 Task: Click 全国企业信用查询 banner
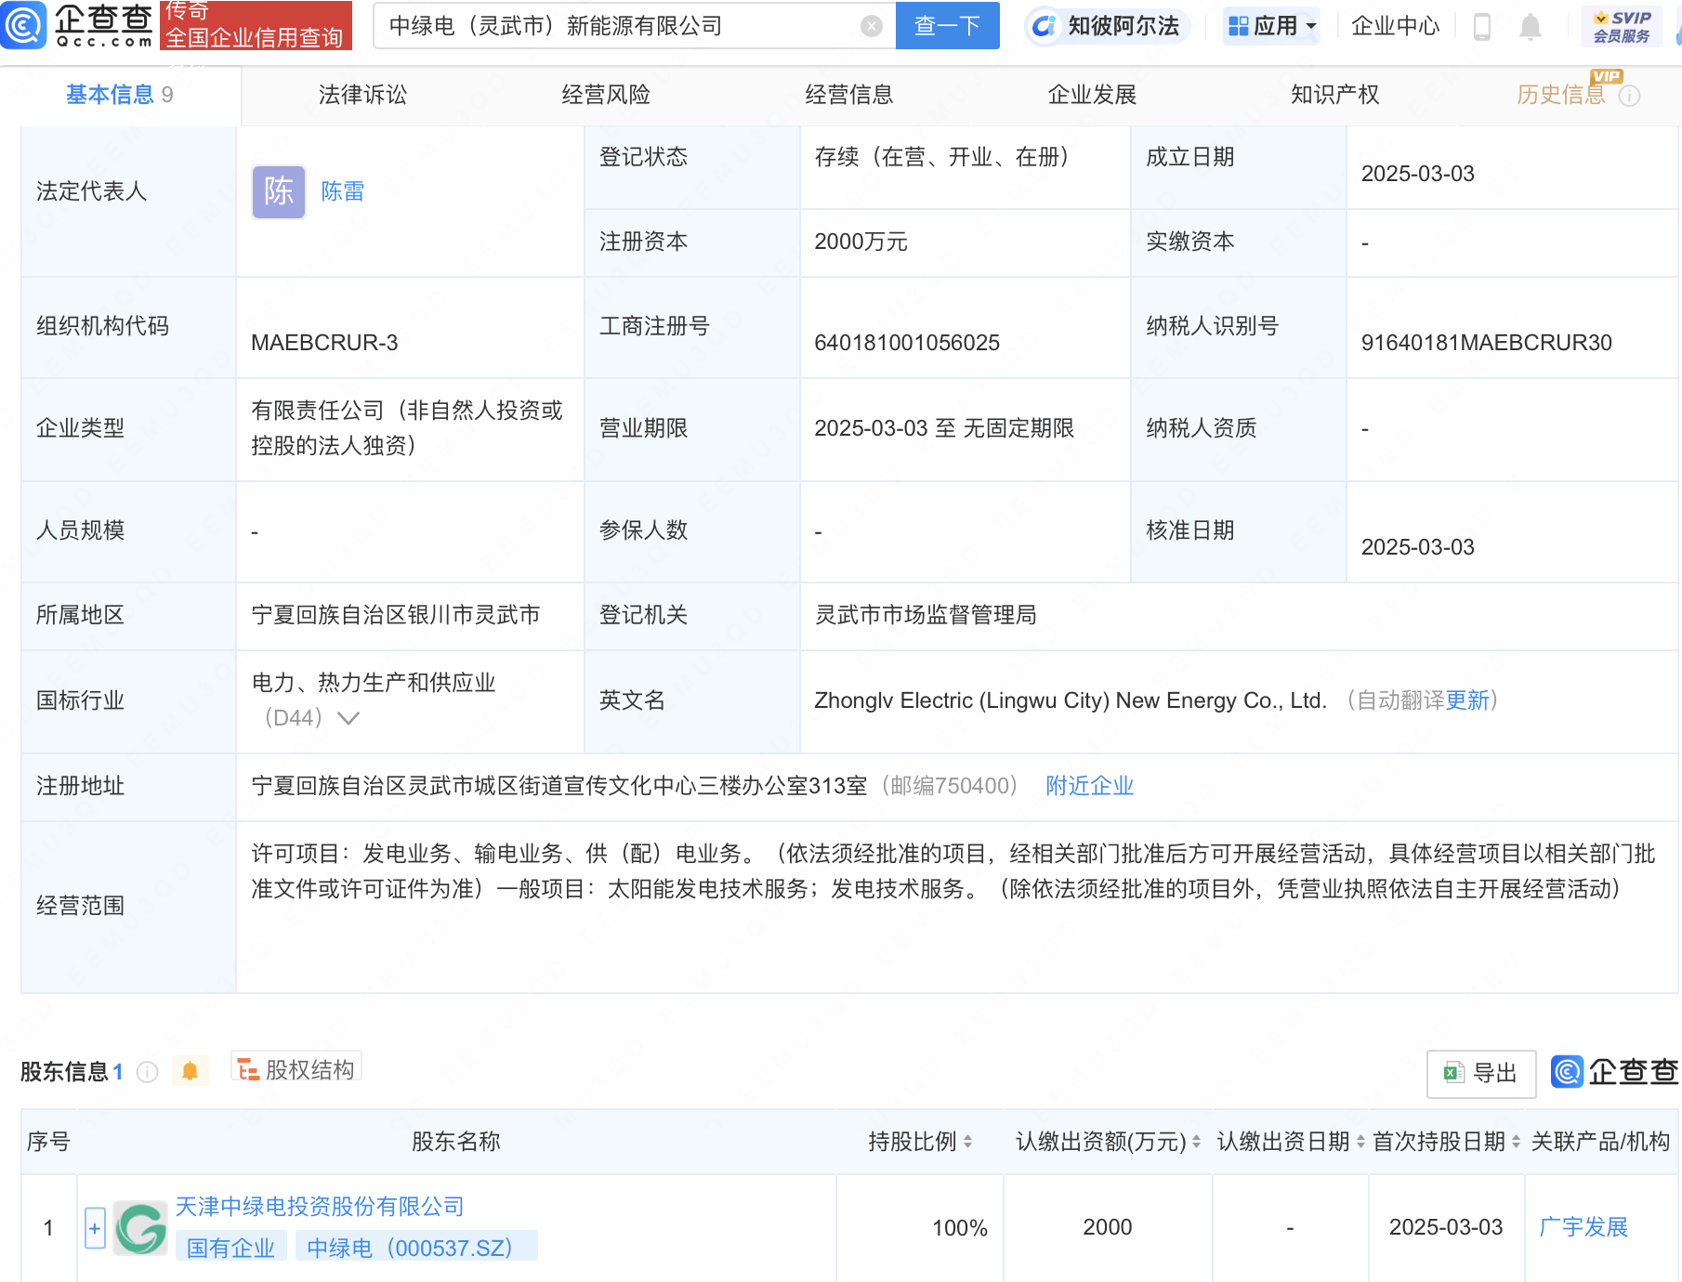[256, 25]
